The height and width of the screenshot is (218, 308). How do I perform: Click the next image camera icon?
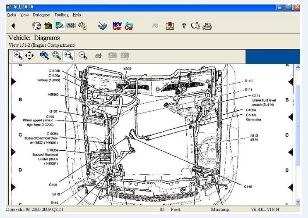[125, 56]
